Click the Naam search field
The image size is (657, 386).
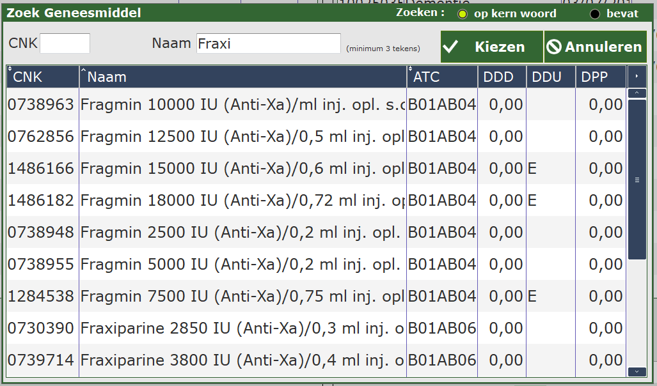(x=268, y=43)
